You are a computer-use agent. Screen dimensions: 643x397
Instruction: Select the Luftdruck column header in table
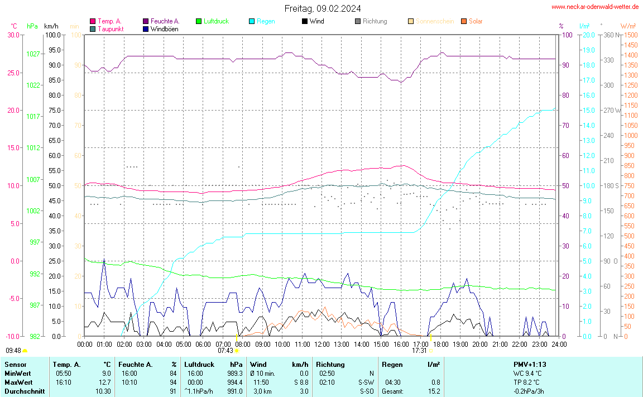tap(199, 365)
